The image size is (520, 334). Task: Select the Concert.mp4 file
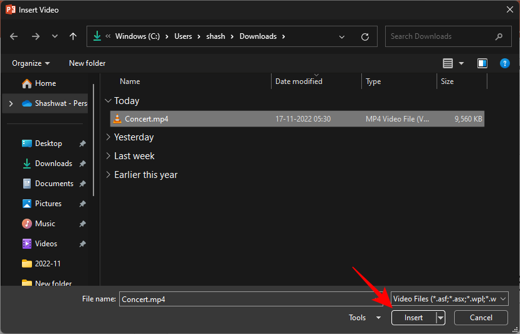297,119
